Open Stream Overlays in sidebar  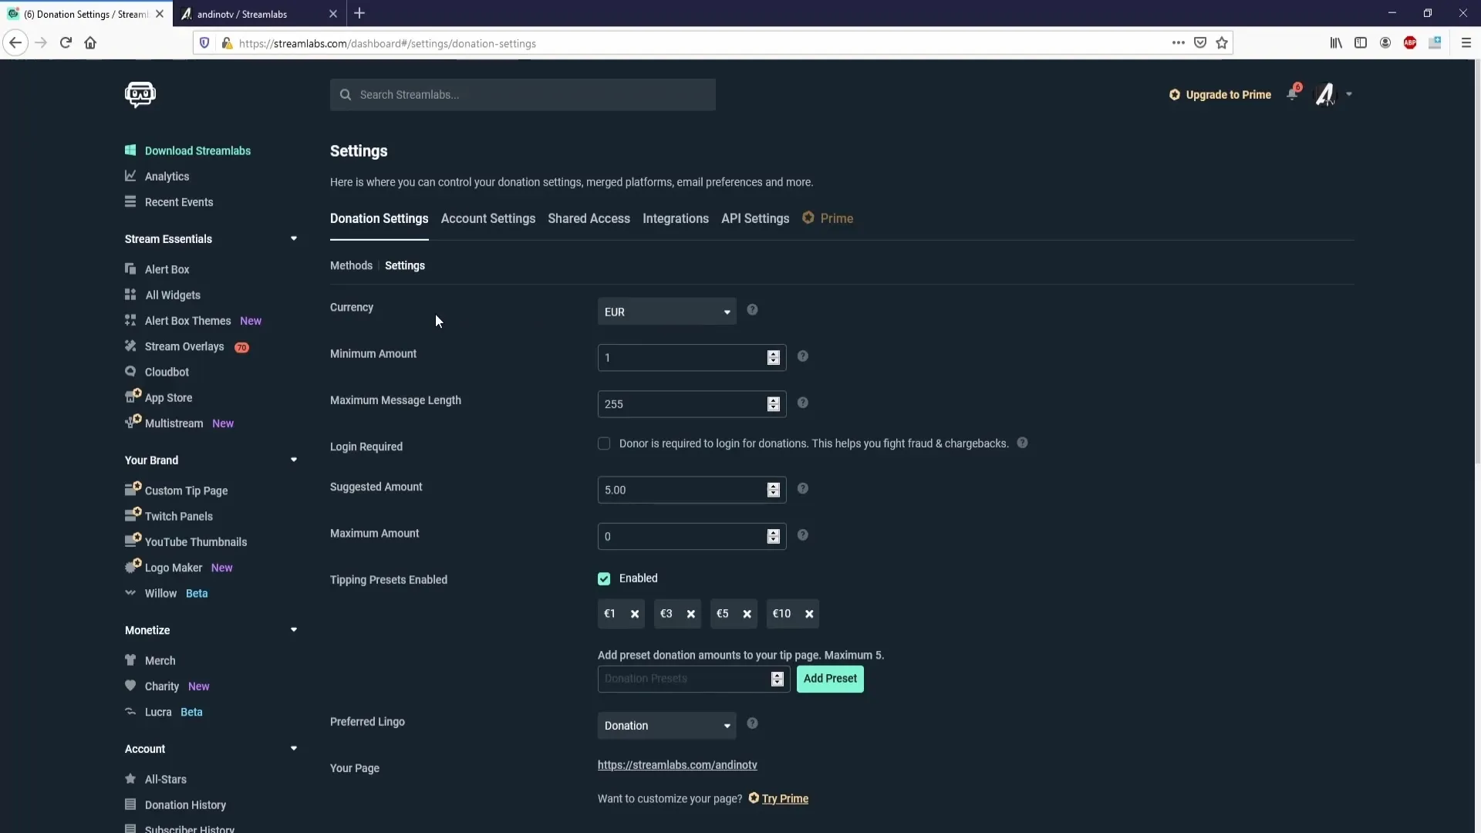click(184, 346)
